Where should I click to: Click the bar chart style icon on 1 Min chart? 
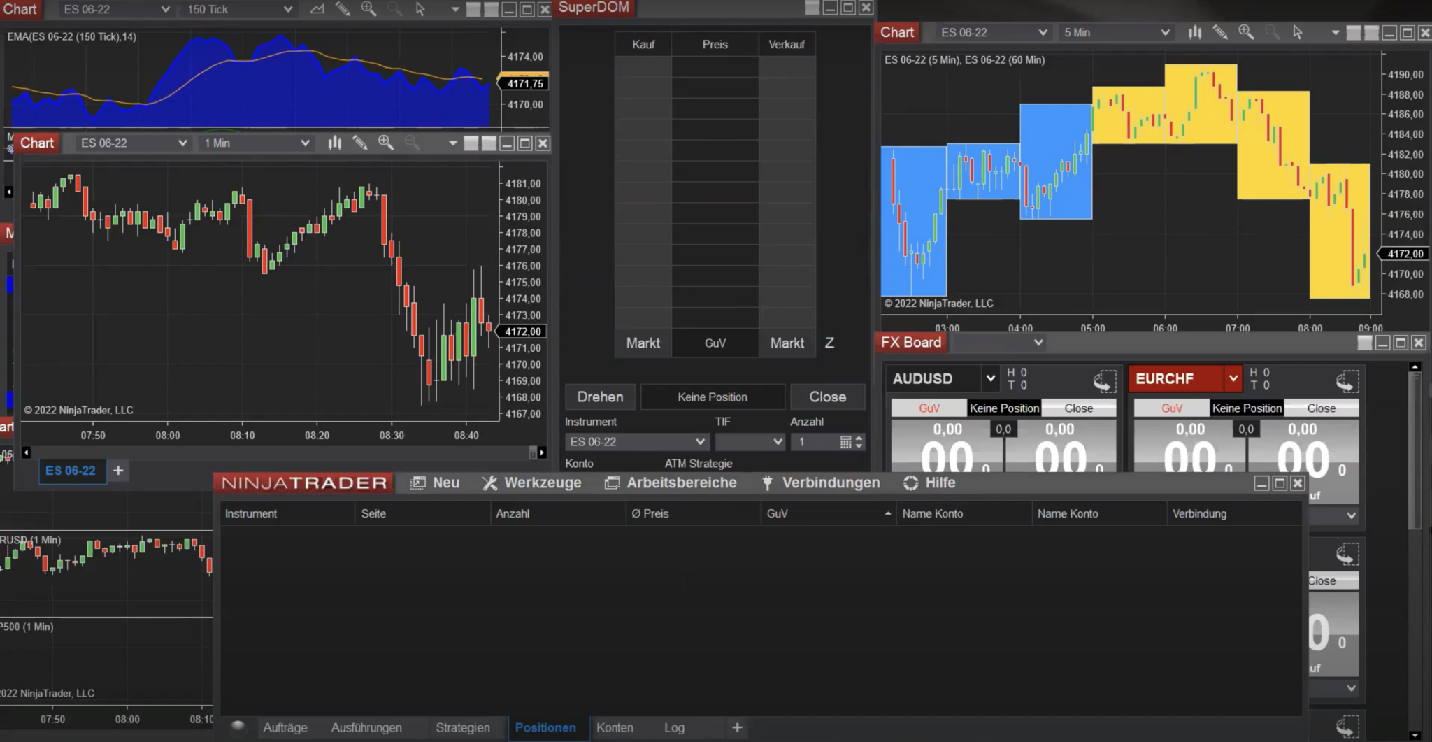point(335,143)
